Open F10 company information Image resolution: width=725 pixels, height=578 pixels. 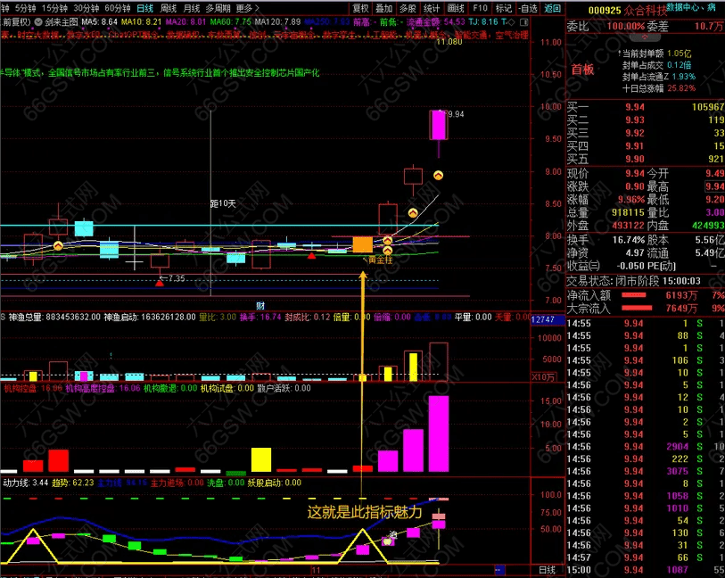pos(480,8)
